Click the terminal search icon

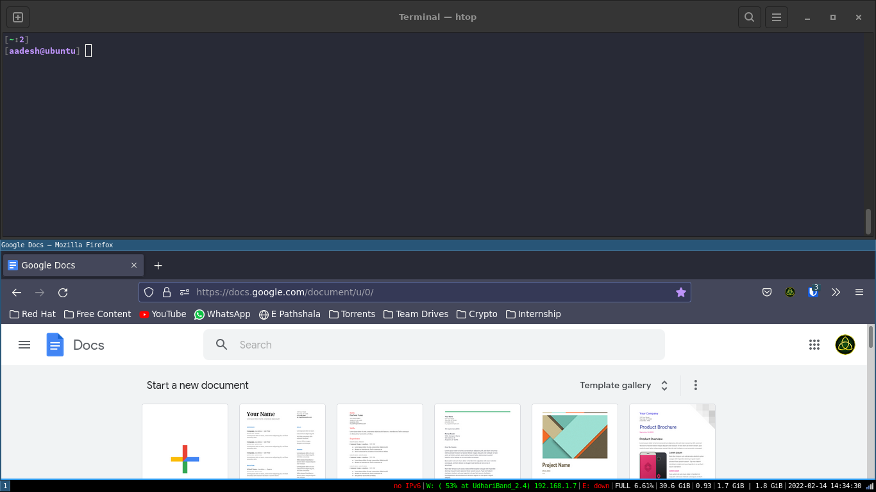[749, 17]
